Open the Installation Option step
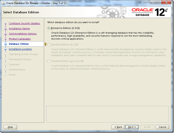 pyautogui.click(x=19, y=28)
